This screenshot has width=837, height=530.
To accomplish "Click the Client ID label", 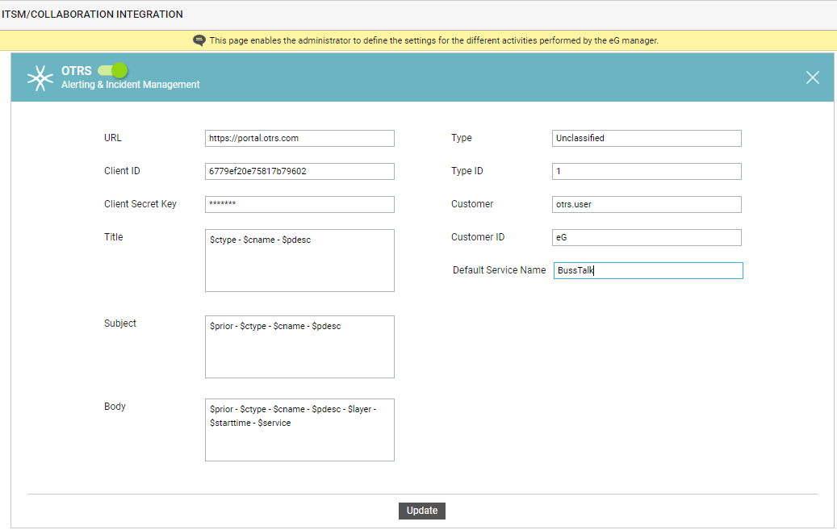I will click(x=122, y=171).
